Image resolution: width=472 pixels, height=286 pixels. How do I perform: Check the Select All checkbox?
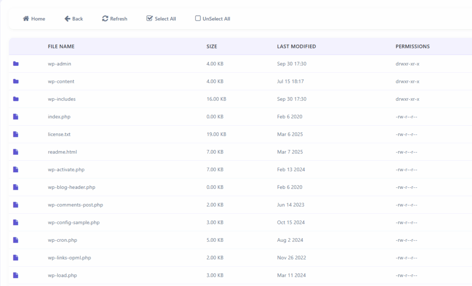pos(149,18)
